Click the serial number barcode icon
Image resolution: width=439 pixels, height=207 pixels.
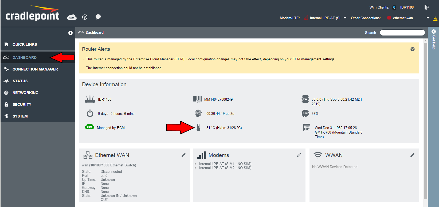197,99
